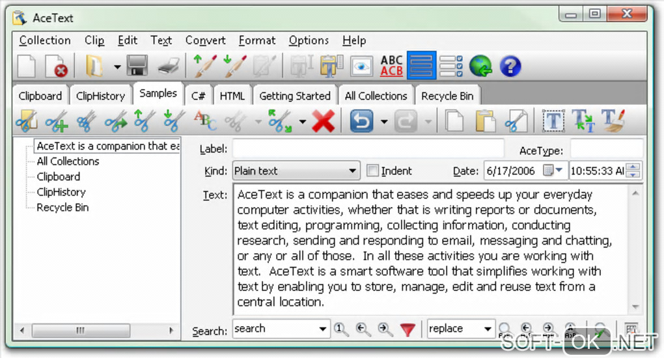The height and width of the screenshot is (358, 664).
Task: Open the Options menu
Action: 309,40
